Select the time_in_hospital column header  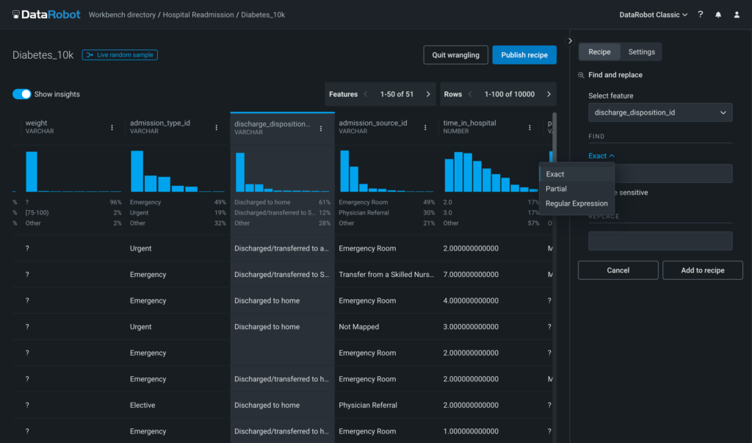[x=469, y=126]
